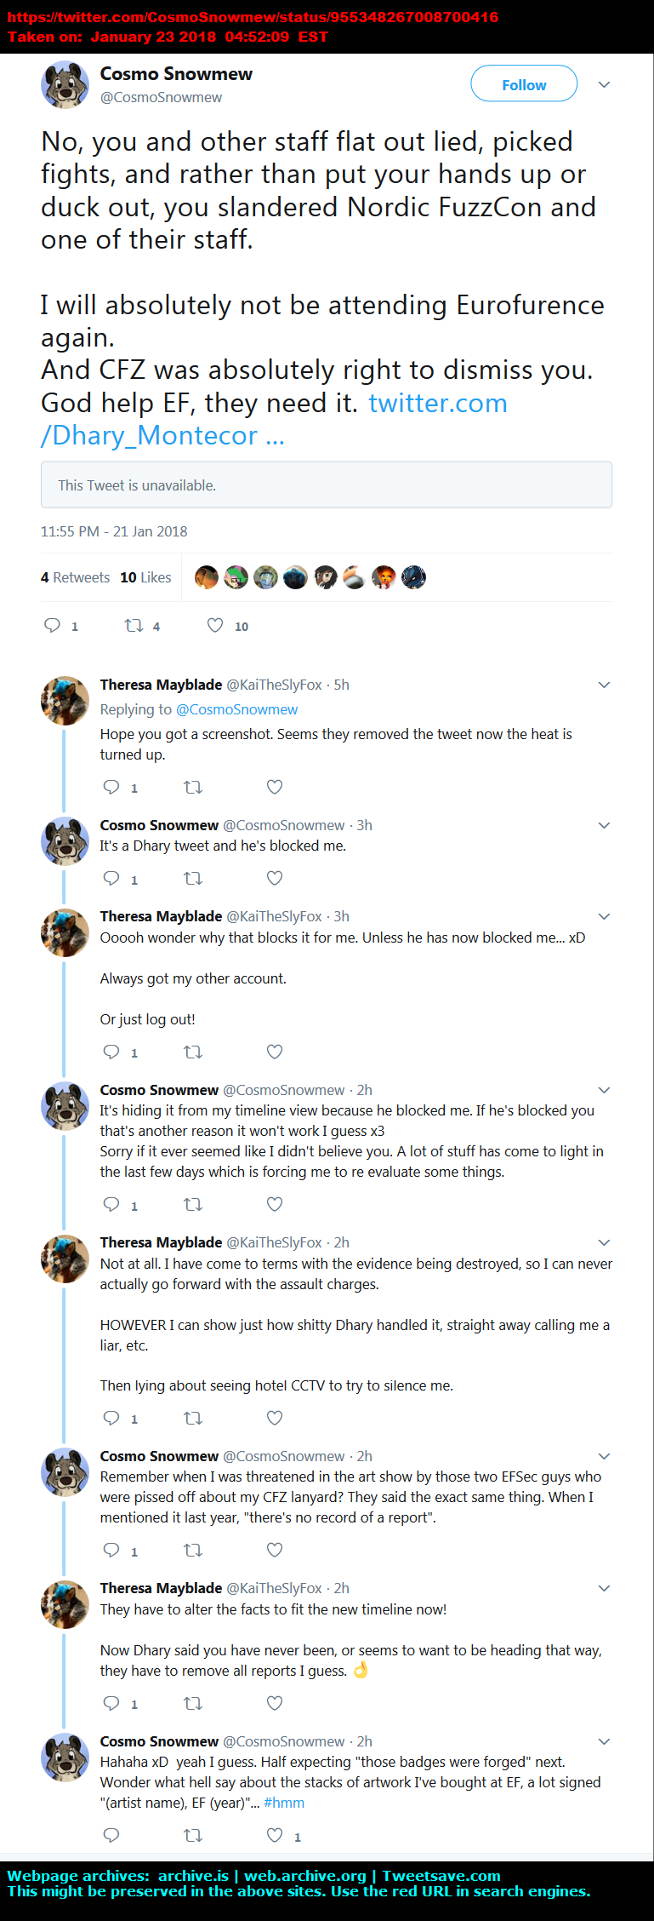654x1921 pixels.
Task: Retweet the main Cosmo Snowmew tweet
Action: point(134,626)
